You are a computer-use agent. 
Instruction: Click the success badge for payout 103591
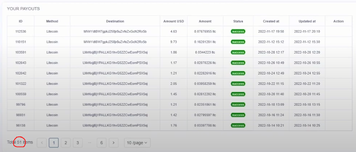pos(238,52)
